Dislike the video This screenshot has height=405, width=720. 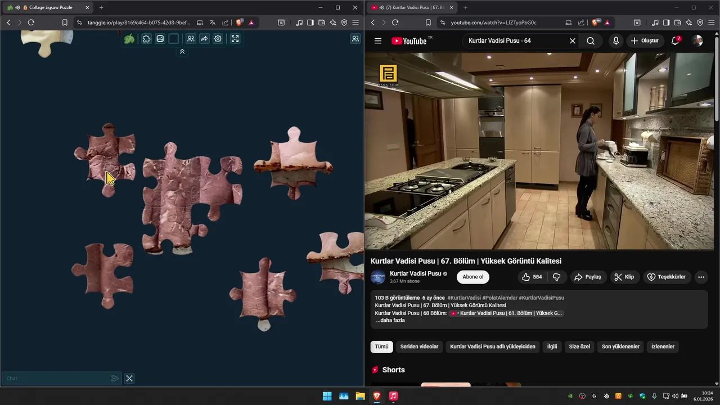coord(556,277)
